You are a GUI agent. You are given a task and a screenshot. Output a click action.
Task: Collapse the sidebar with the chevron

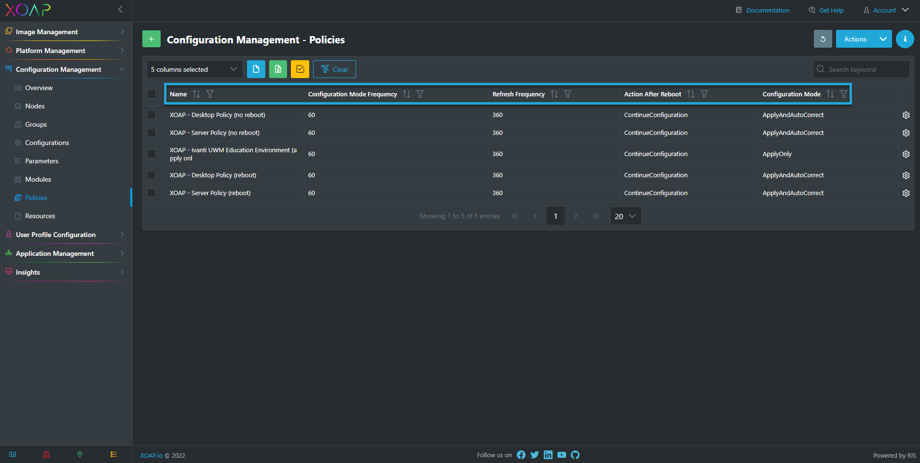tap(121, 9)
